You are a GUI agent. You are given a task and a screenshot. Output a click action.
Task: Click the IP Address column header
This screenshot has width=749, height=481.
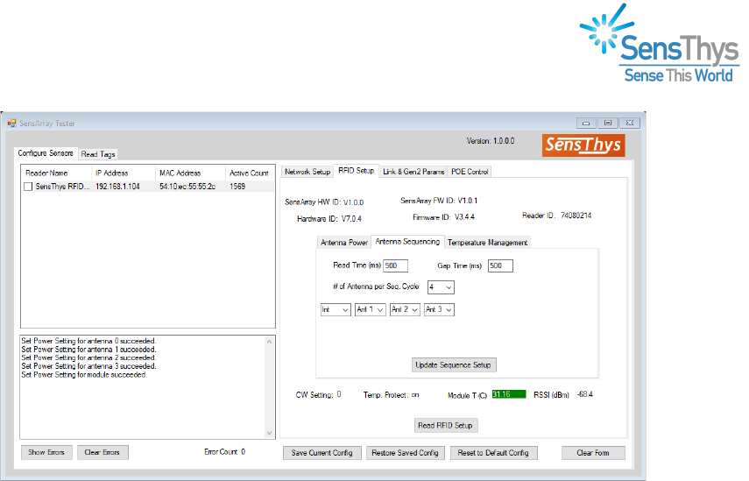click(124, 173)
